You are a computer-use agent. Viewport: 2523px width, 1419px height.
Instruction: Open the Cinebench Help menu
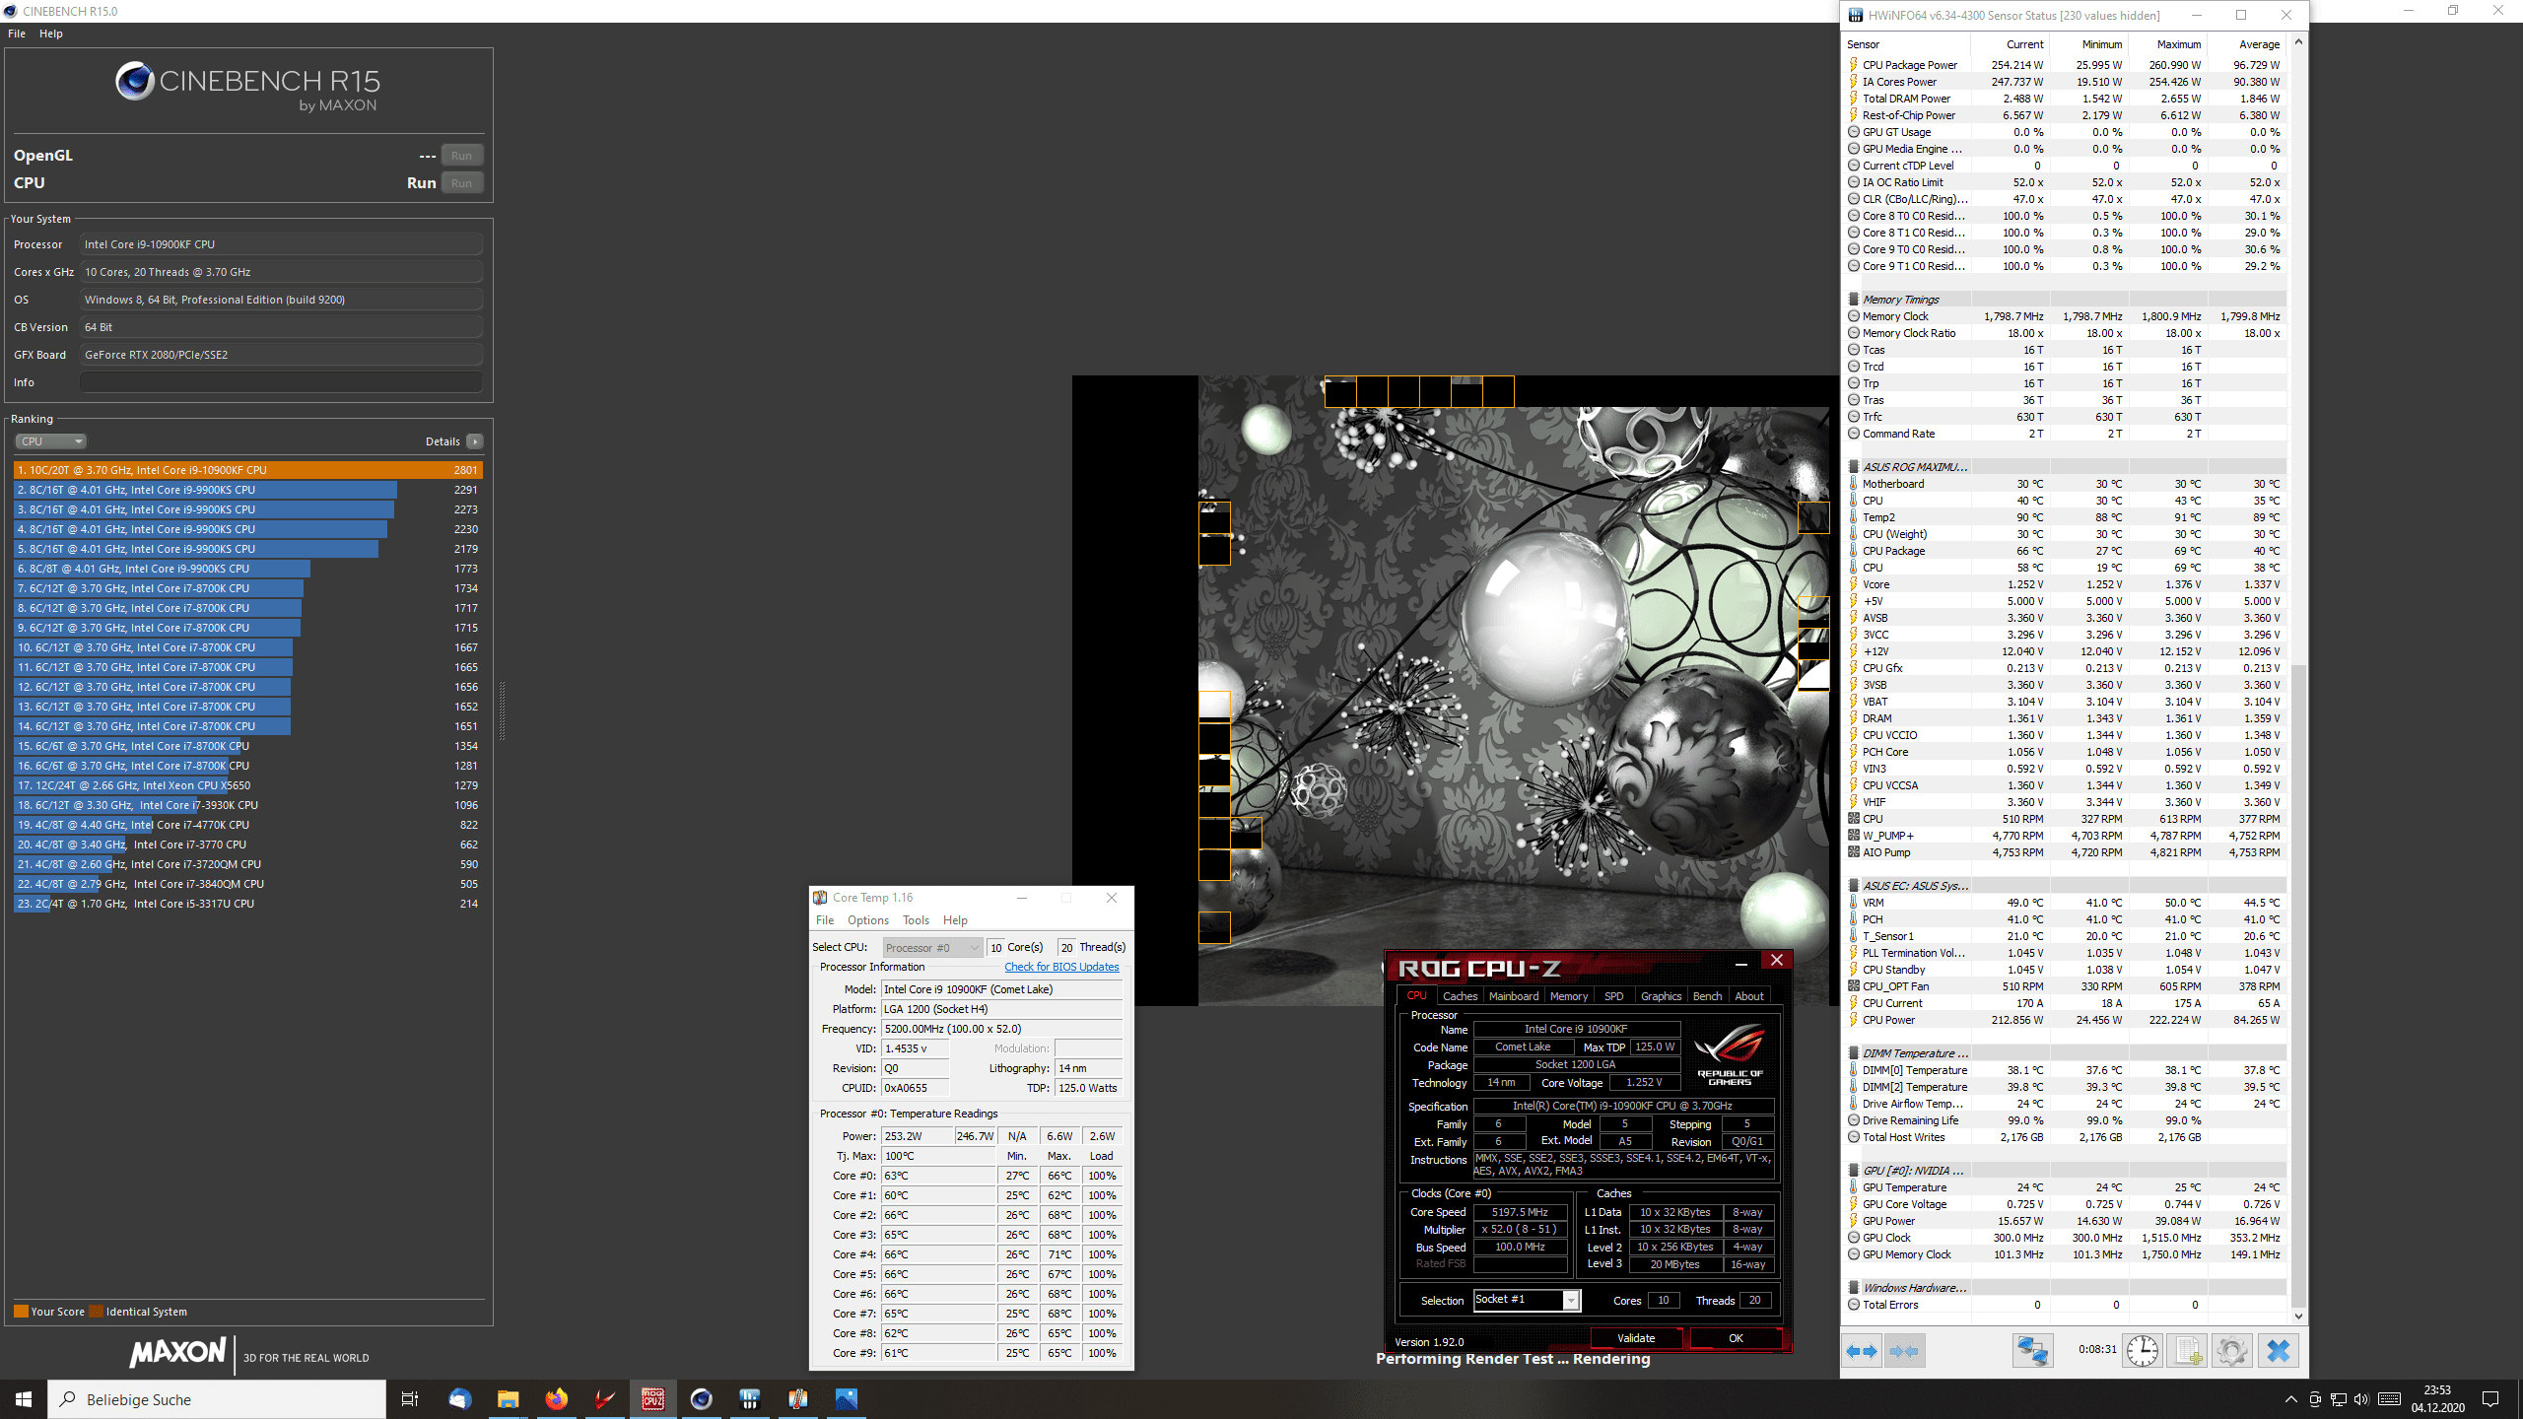point(51,34)
